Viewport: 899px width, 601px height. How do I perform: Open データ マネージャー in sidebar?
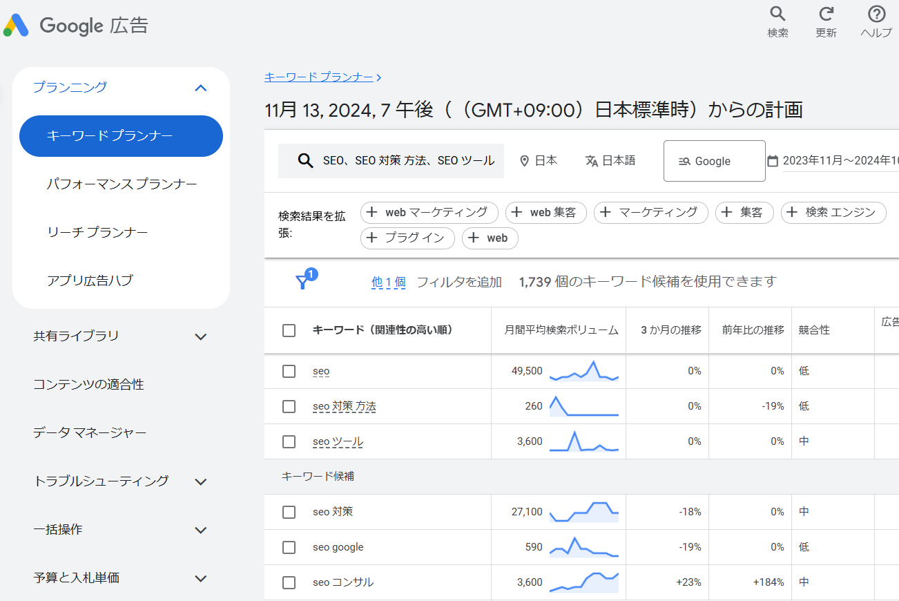[90, 433]
